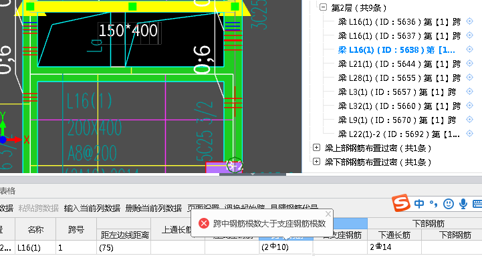Viewport: 482px width, 262px height.
Task: Click 输入当前列数据 toolbar button
Action: pos(92,209)
